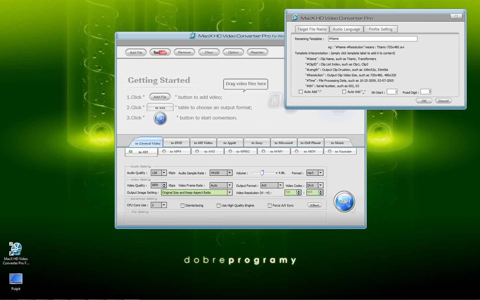Image resolution: width=480 pixels, height=300 pixels.
Task: Click the small Start icon in Getting Started
Action: [x=160, y=118]
